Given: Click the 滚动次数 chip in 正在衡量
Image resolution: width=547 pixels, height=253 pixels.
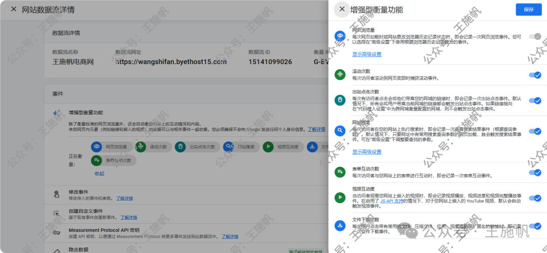Looking at the screenshot, I should [153, 147].
